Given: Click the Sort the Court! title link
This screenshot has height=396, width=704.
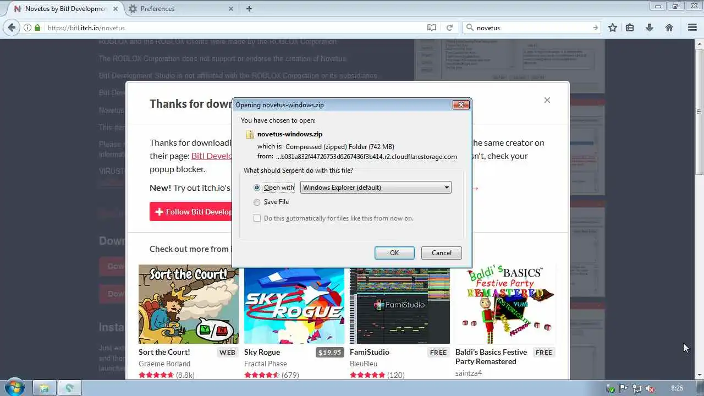Looking at the screenshot, I should 164,352.
